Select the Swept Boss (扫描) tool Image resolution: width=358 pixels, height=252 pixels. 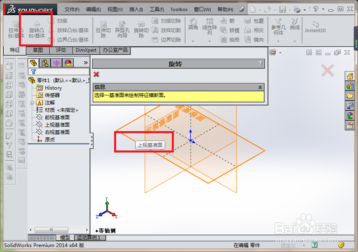58,21
